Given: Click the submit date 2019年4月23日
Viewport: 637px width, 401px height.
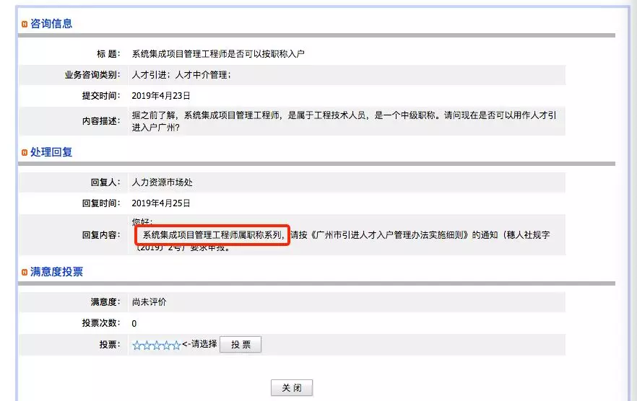Looking at the screenshot, I should pos(161,96).
